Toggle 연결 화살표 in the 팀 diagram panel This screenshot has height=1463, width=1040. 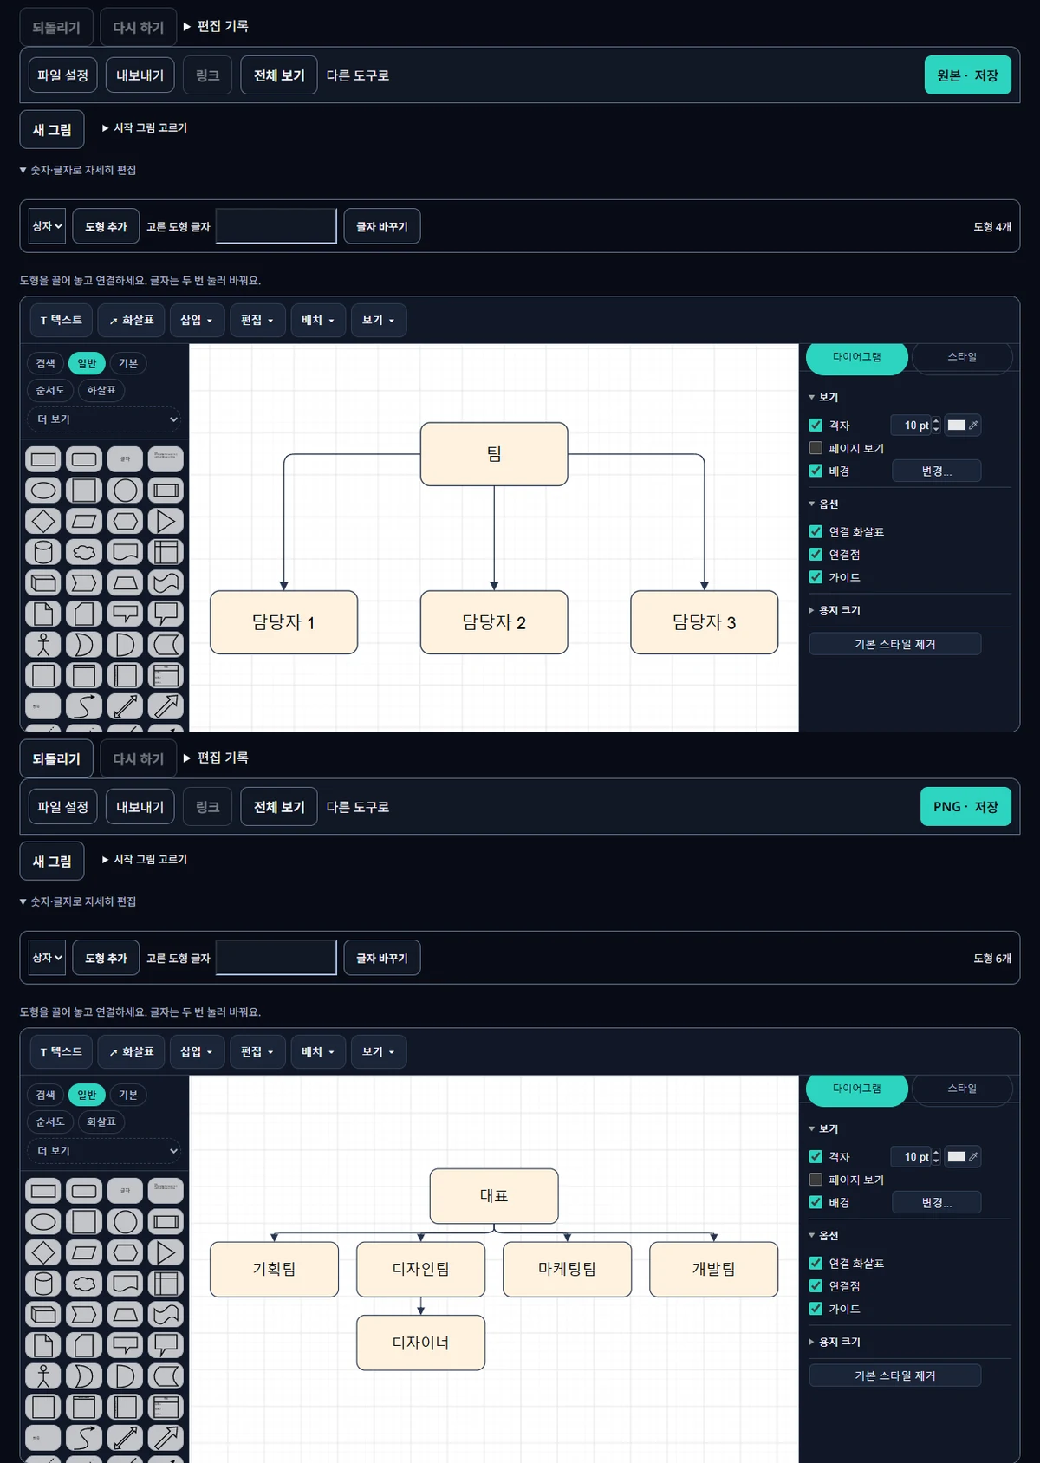pos(816,532)
